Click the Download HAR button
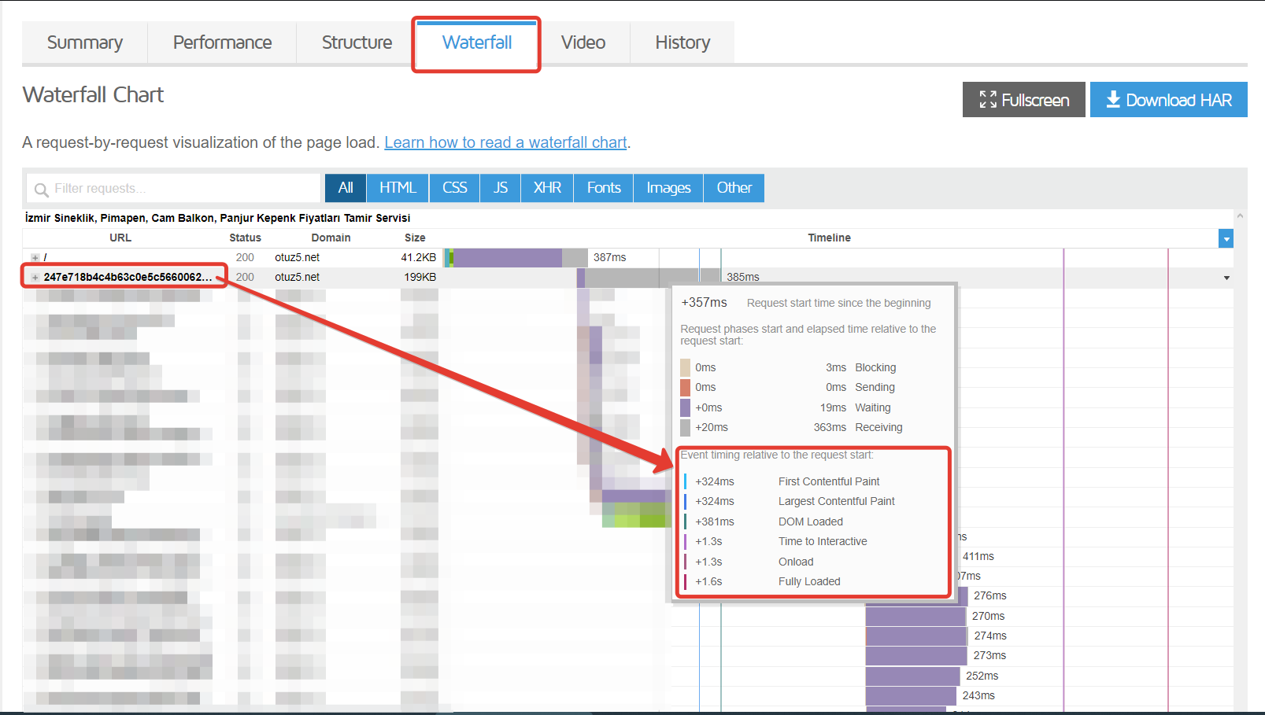The image size is (1265, 715). tap(1168, 100)
